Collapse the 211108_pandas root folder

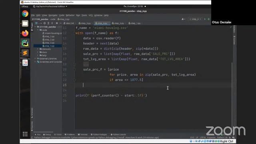(x=35, y=27)
